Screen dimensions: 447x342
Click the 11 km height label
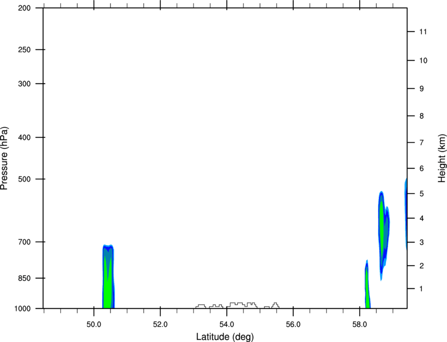tap(423, 32)
